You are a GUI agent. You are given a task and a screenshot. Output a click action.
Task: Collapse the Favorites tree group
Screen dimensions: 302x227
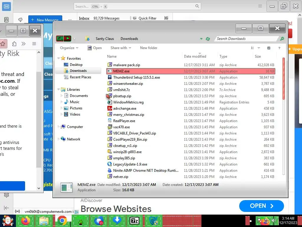click(58, 58)
